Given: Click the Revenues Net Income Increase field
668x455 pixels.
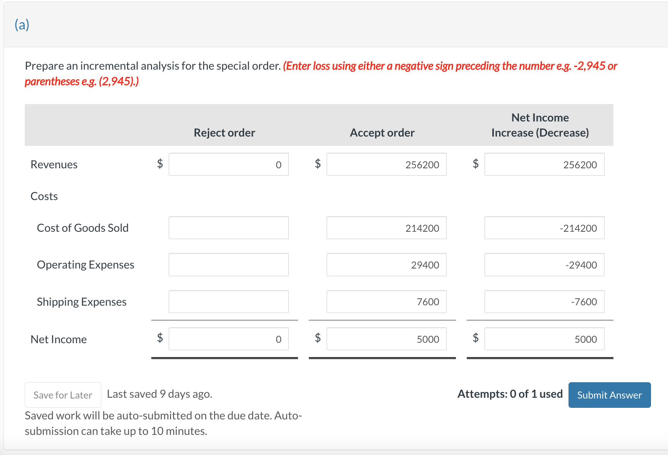Looking at the screenshot, I should pyautogui.click(x=544, y=164).
